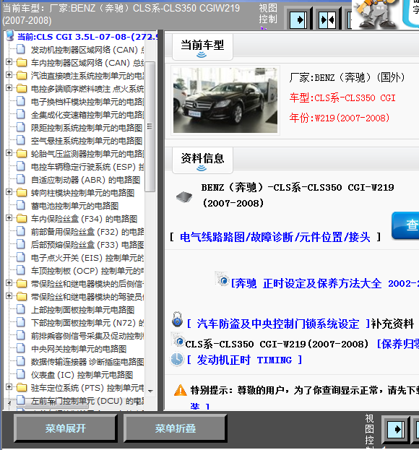This screenshot has width=419, height=450.
Task: Select 当前:CLS CGI 3.5L-07-08 root node
Action: 87,37
